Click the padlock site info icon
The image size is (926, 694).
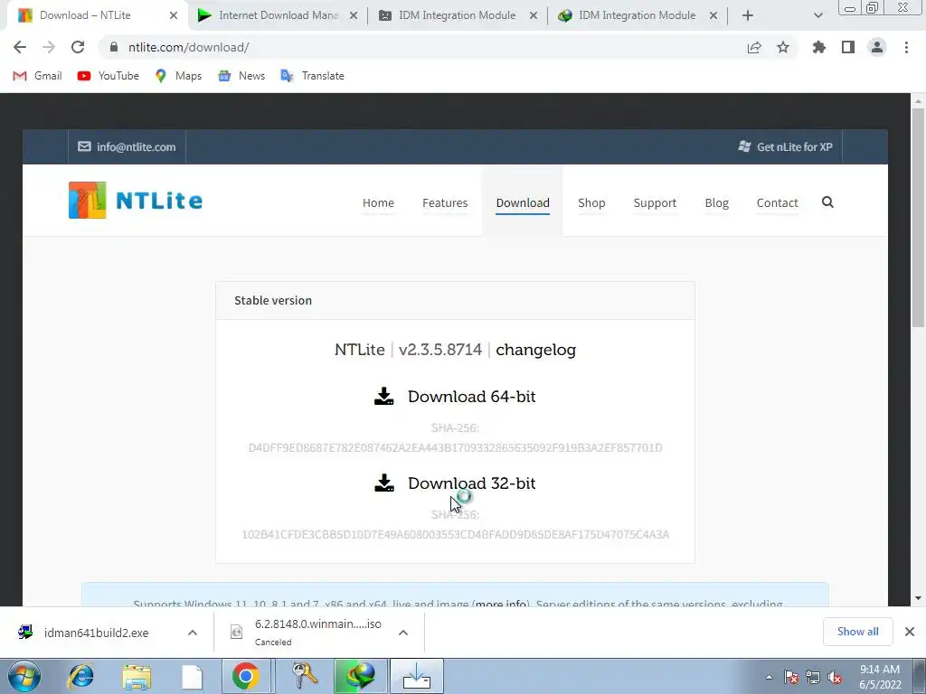(114, 47)
